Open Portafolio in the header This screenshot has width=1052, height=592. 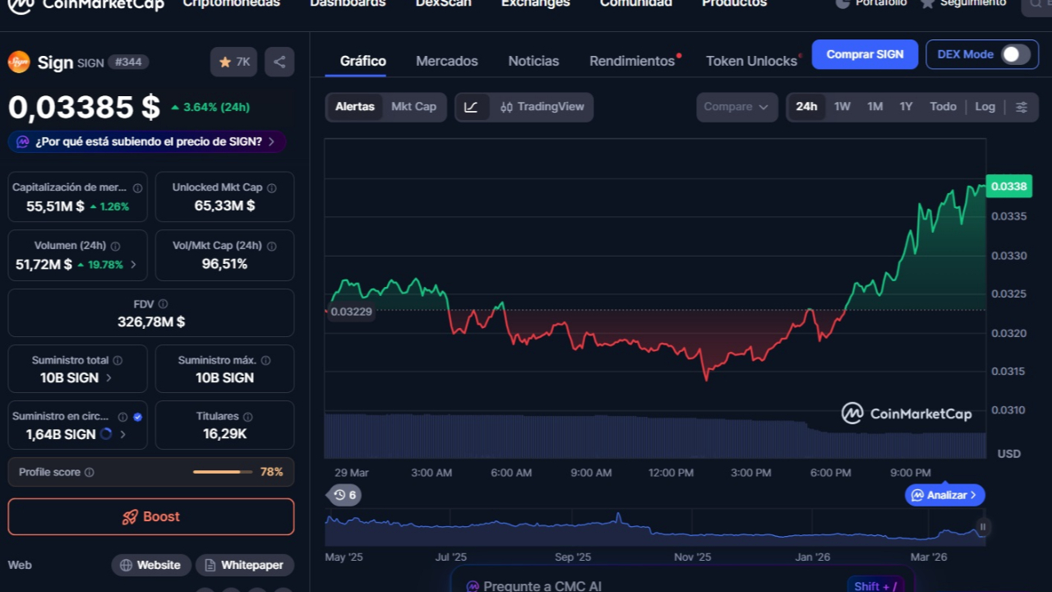871,3
